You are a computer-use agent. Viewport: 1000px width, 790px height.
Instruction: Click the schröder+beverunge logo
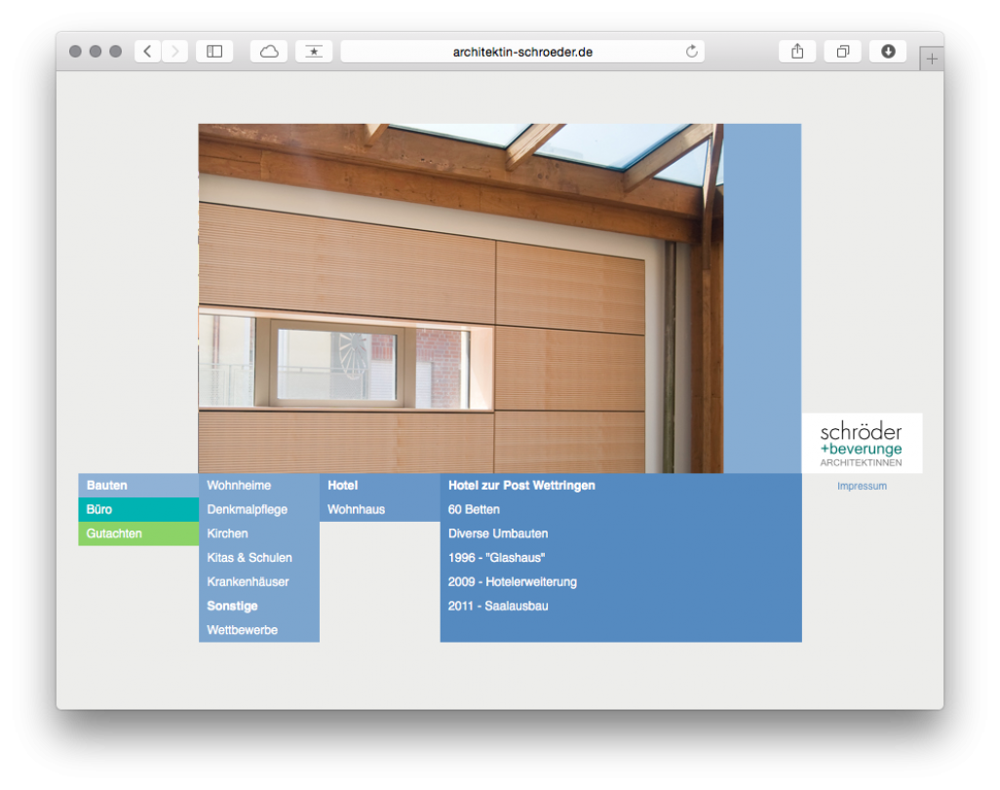[862, 443]
